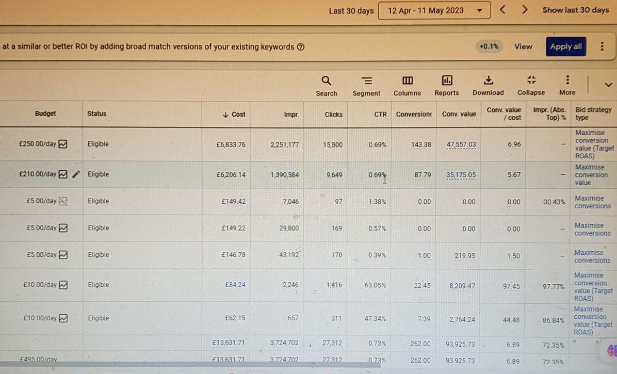Sort by the CTR column header
This screenshot has width=617, height=374.
[380, 115]
